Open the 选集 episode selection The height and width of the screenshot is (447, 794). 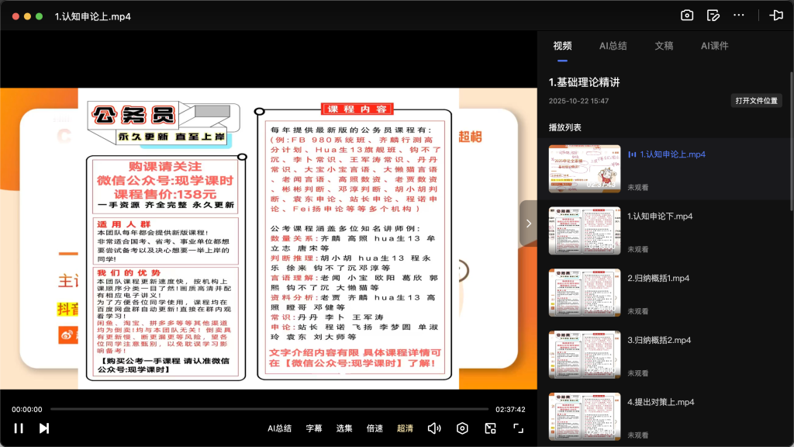pos(344,428)
